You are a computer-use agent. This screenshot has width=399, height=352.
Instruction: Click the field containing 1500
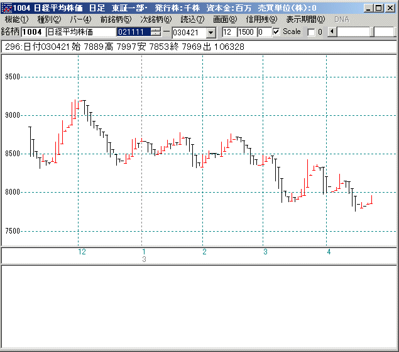(247, 32)
